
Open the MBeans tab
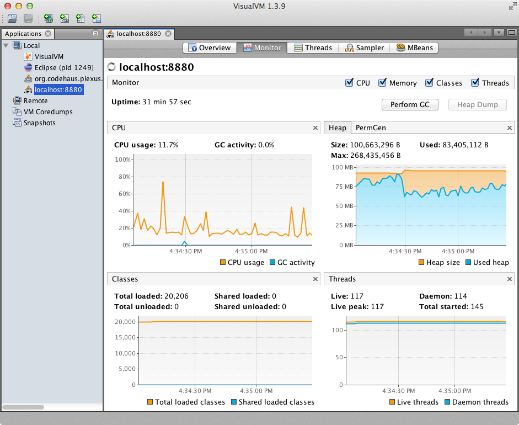tap(414, 47)
